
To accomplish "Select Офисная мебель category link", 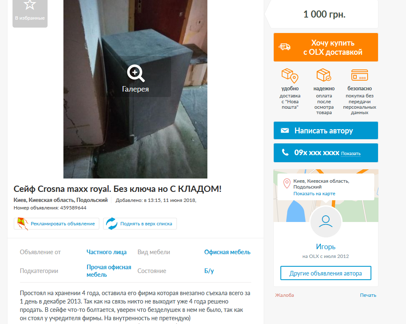I will tap(227, 252).
